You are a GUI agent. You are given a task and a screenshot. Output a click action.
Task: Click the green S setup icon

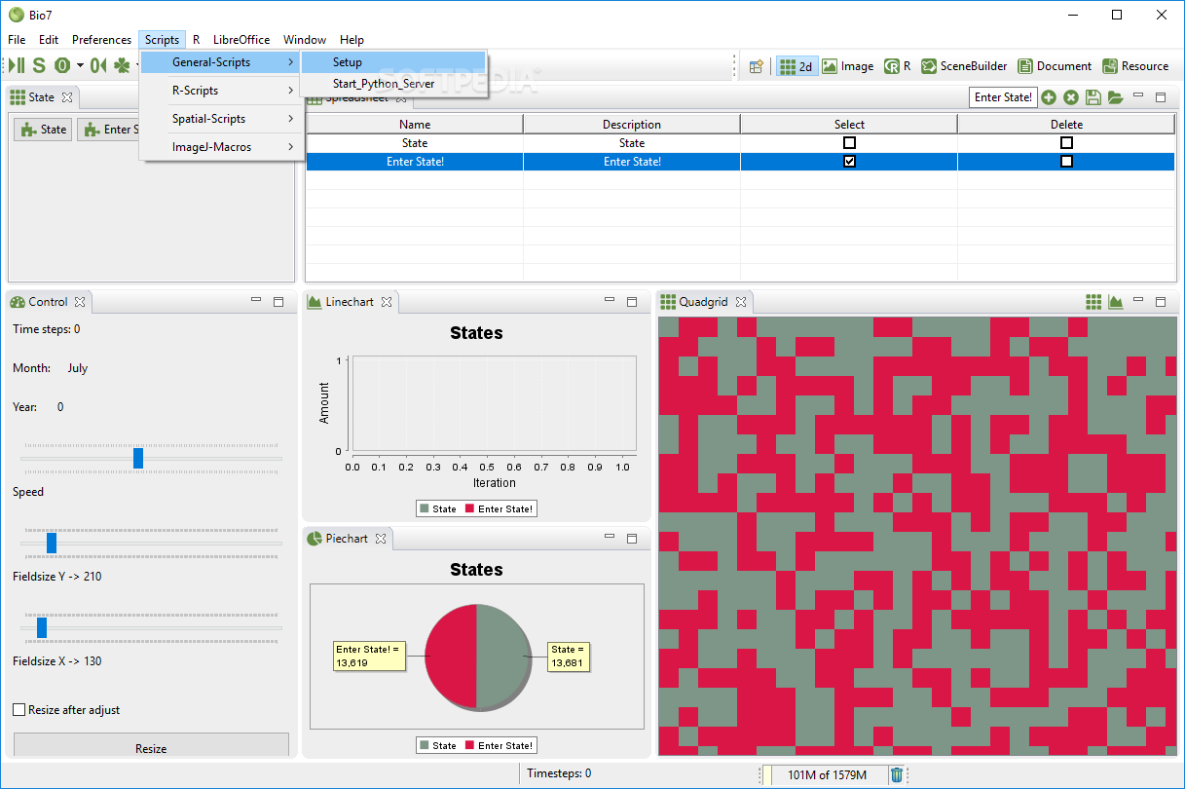[x=39, y=65]
